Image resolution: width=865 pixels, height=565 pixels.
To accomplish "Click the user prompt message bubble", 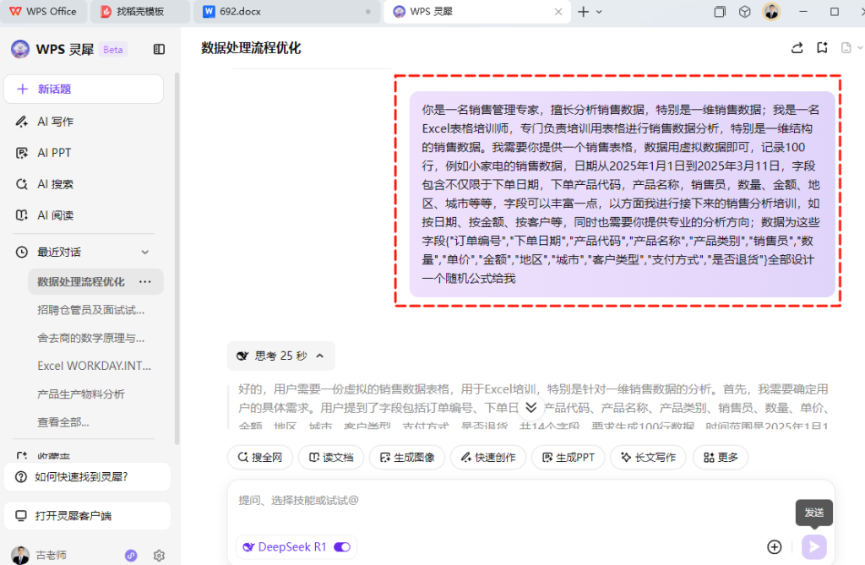I will (x=622, y=194).
